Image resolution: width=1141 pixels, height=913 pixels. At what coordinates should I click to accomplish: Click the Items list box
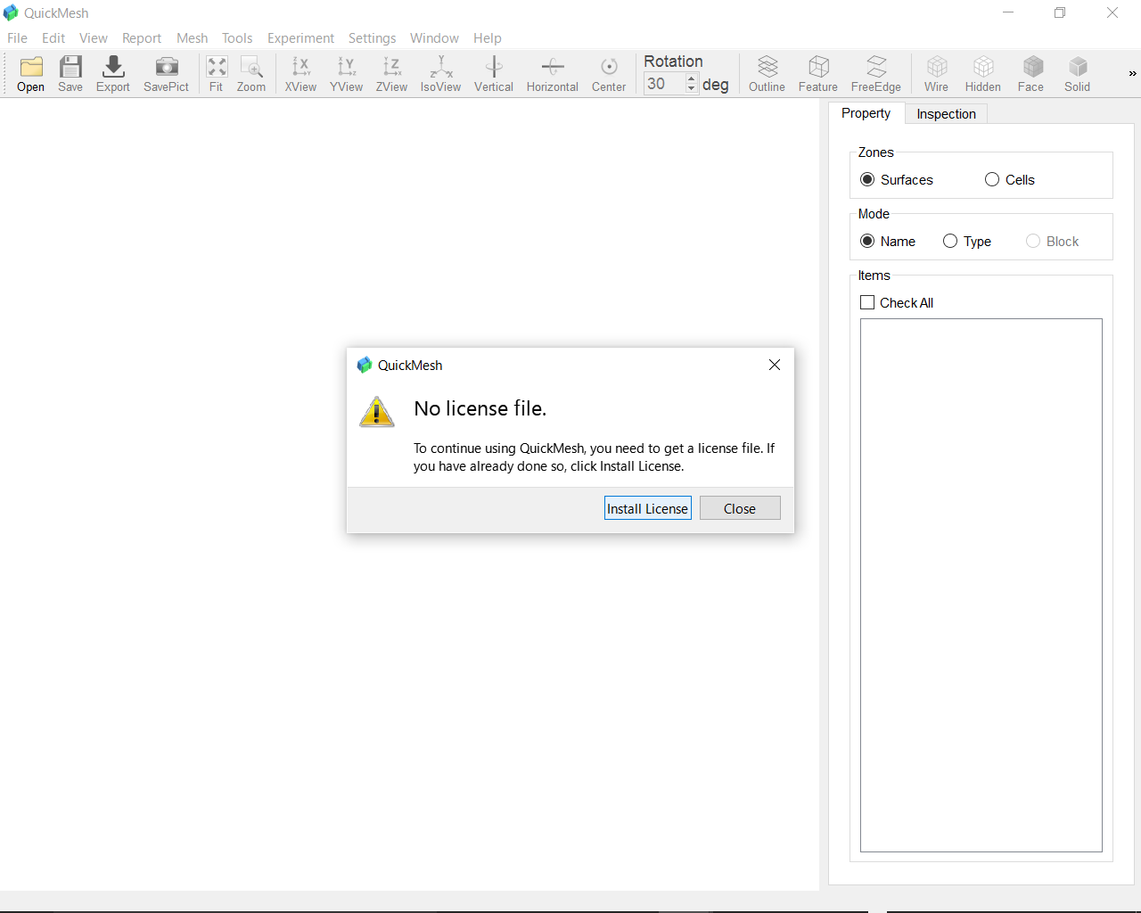[981, 585]
